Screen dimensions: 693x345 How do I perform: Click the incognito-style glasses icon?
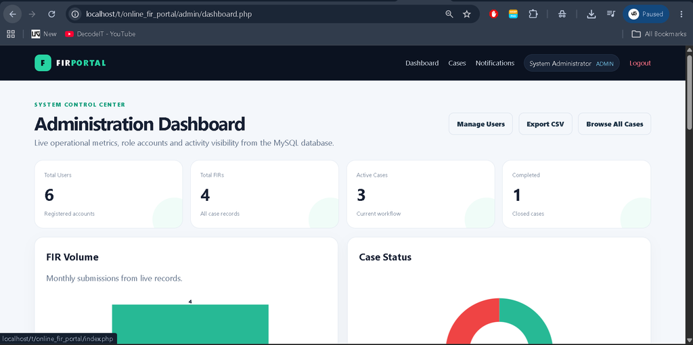point(562,14)
